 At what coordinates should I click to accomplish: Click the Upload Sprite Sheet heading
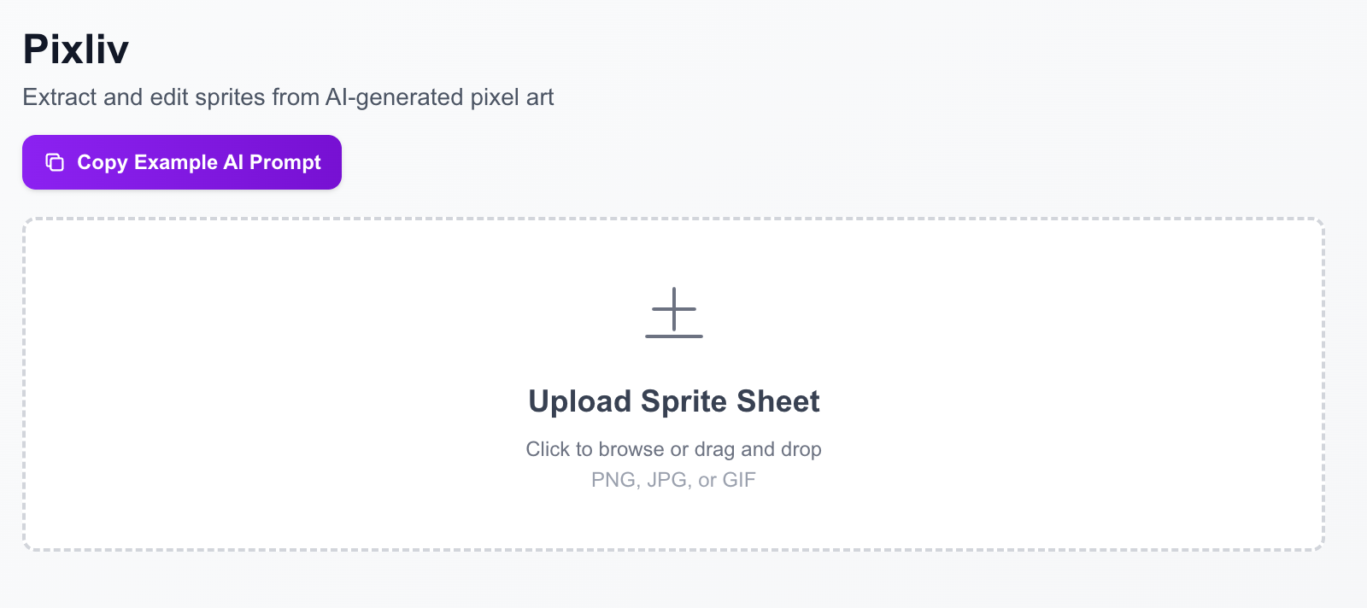[x=673, y=401]
